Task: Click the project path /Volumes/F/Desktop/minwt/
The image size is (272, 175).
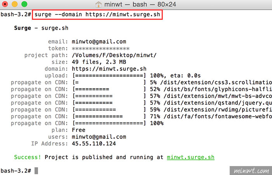Action: pyautogui.click(x=114, y=55)
